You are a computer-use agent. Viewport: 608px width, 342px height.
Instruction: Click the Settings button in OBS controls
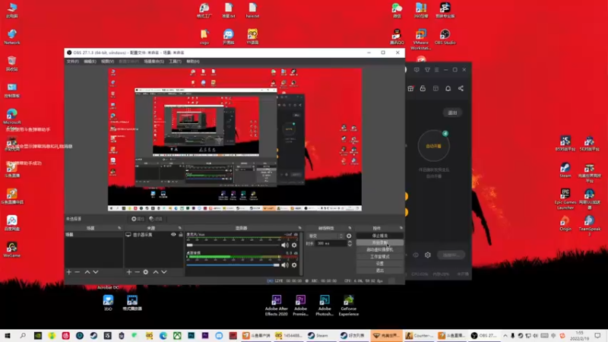[379, 264]
